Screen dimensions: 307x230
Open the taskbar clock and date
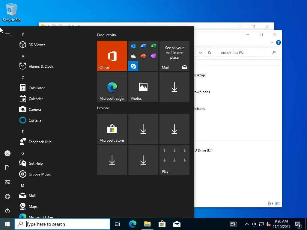pos(282,224)
